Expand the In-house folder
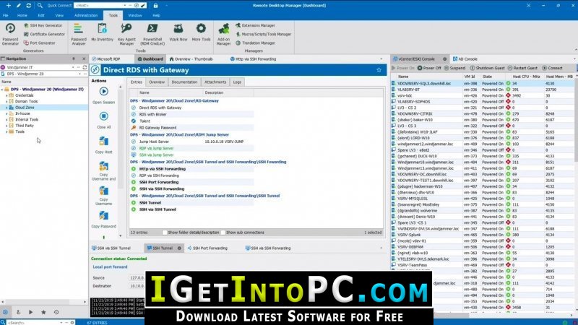The height and width of the screenshot is (325, 578). tap(7, 113)
